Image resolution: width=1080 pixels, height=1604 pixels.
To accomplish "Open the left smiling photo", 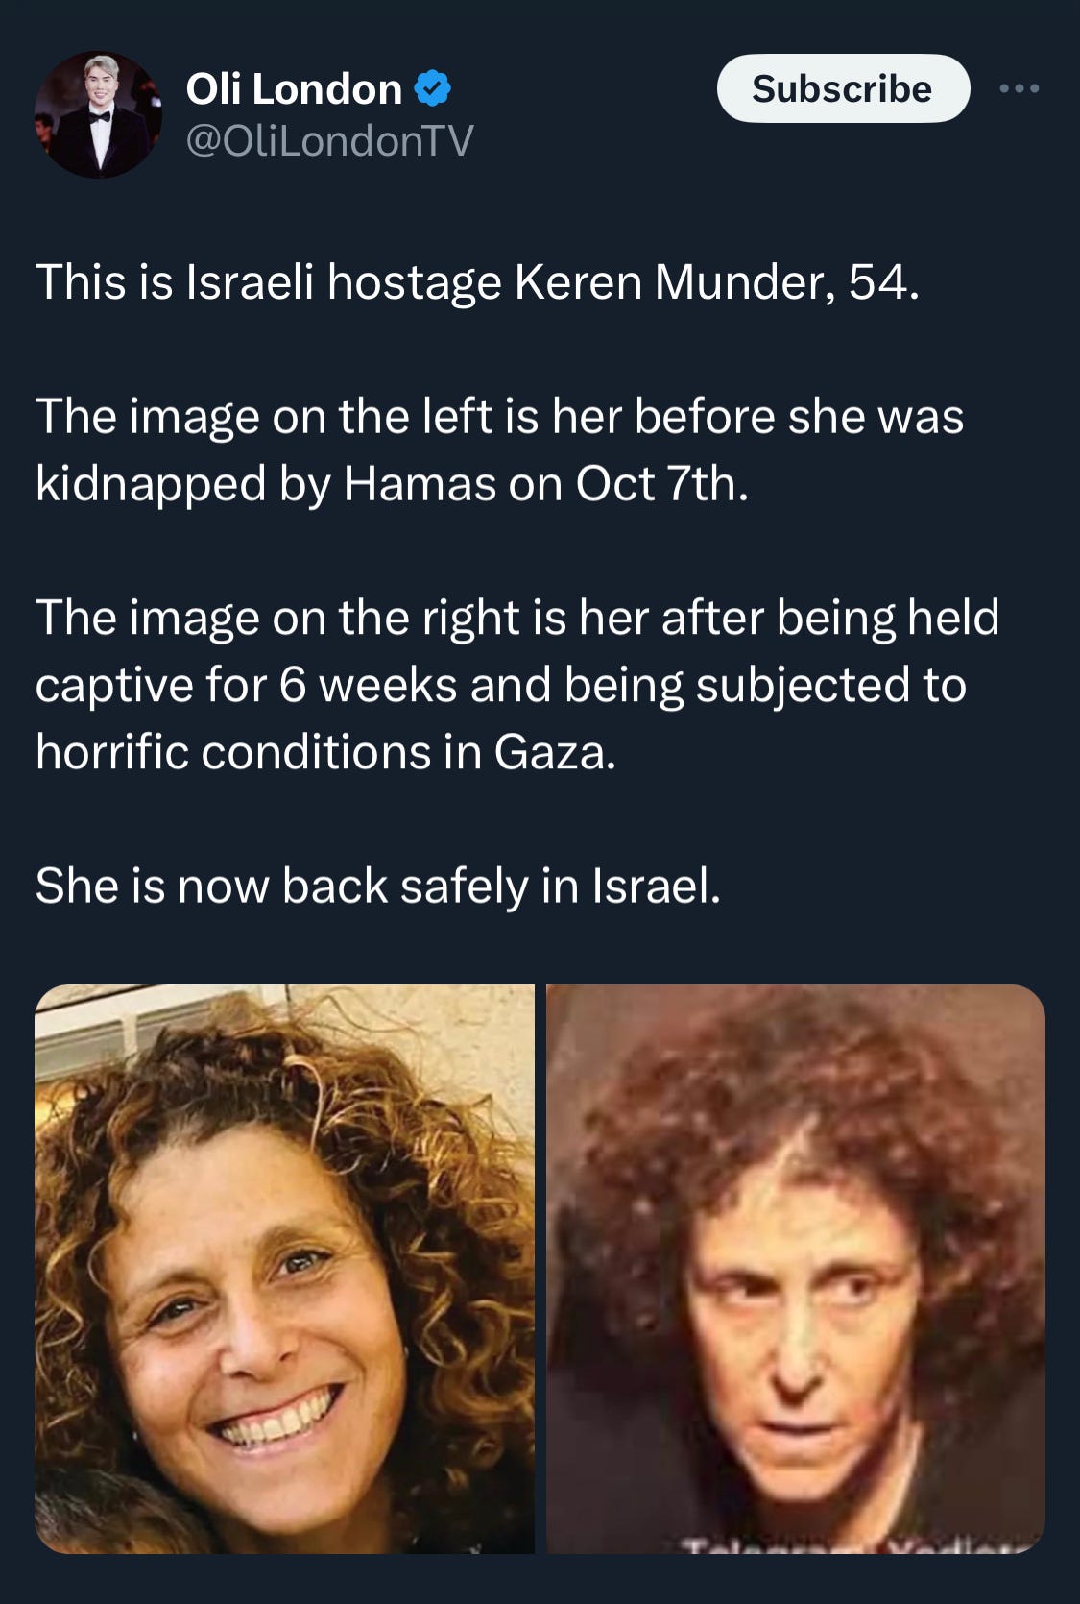I will click(x=284, y=1269).
